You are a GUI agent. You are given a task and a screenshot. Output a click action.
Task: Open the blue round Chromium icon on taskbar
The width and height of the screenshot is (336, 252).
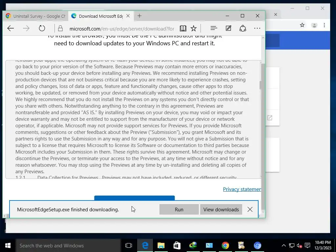tap(257, 245)
